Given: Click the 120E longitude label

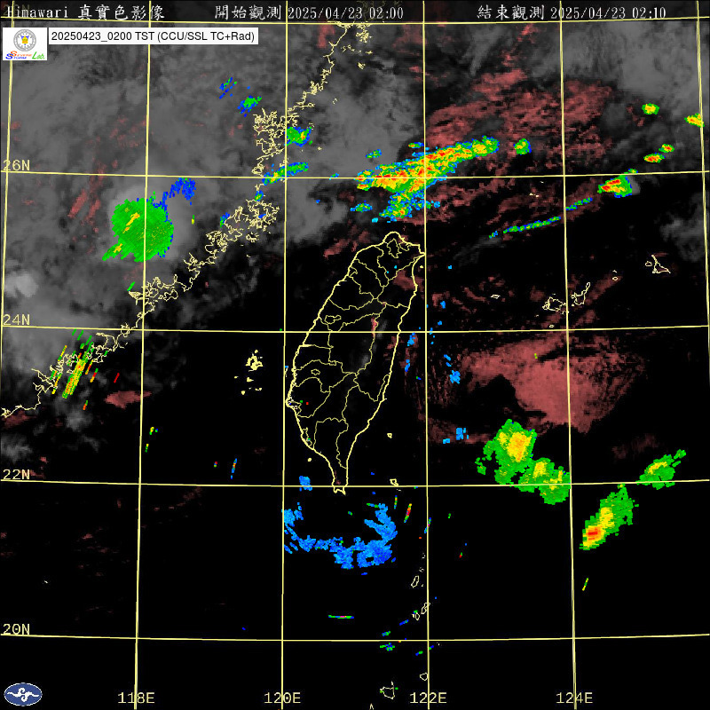Looking at the screenshot, I should (x=282, y=698).
